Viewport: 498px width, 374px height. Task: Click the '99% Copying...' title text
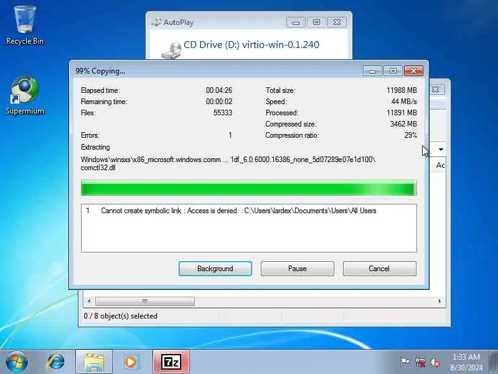point(100,71)
